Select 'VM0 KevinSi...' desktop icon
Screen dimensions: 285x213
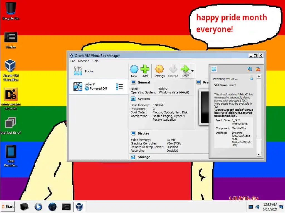(x=11, y=156)
